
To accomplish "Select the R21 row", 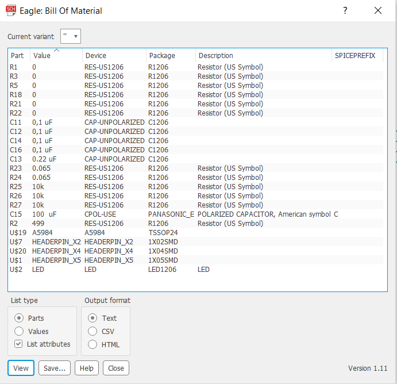I will click(196, 104).
